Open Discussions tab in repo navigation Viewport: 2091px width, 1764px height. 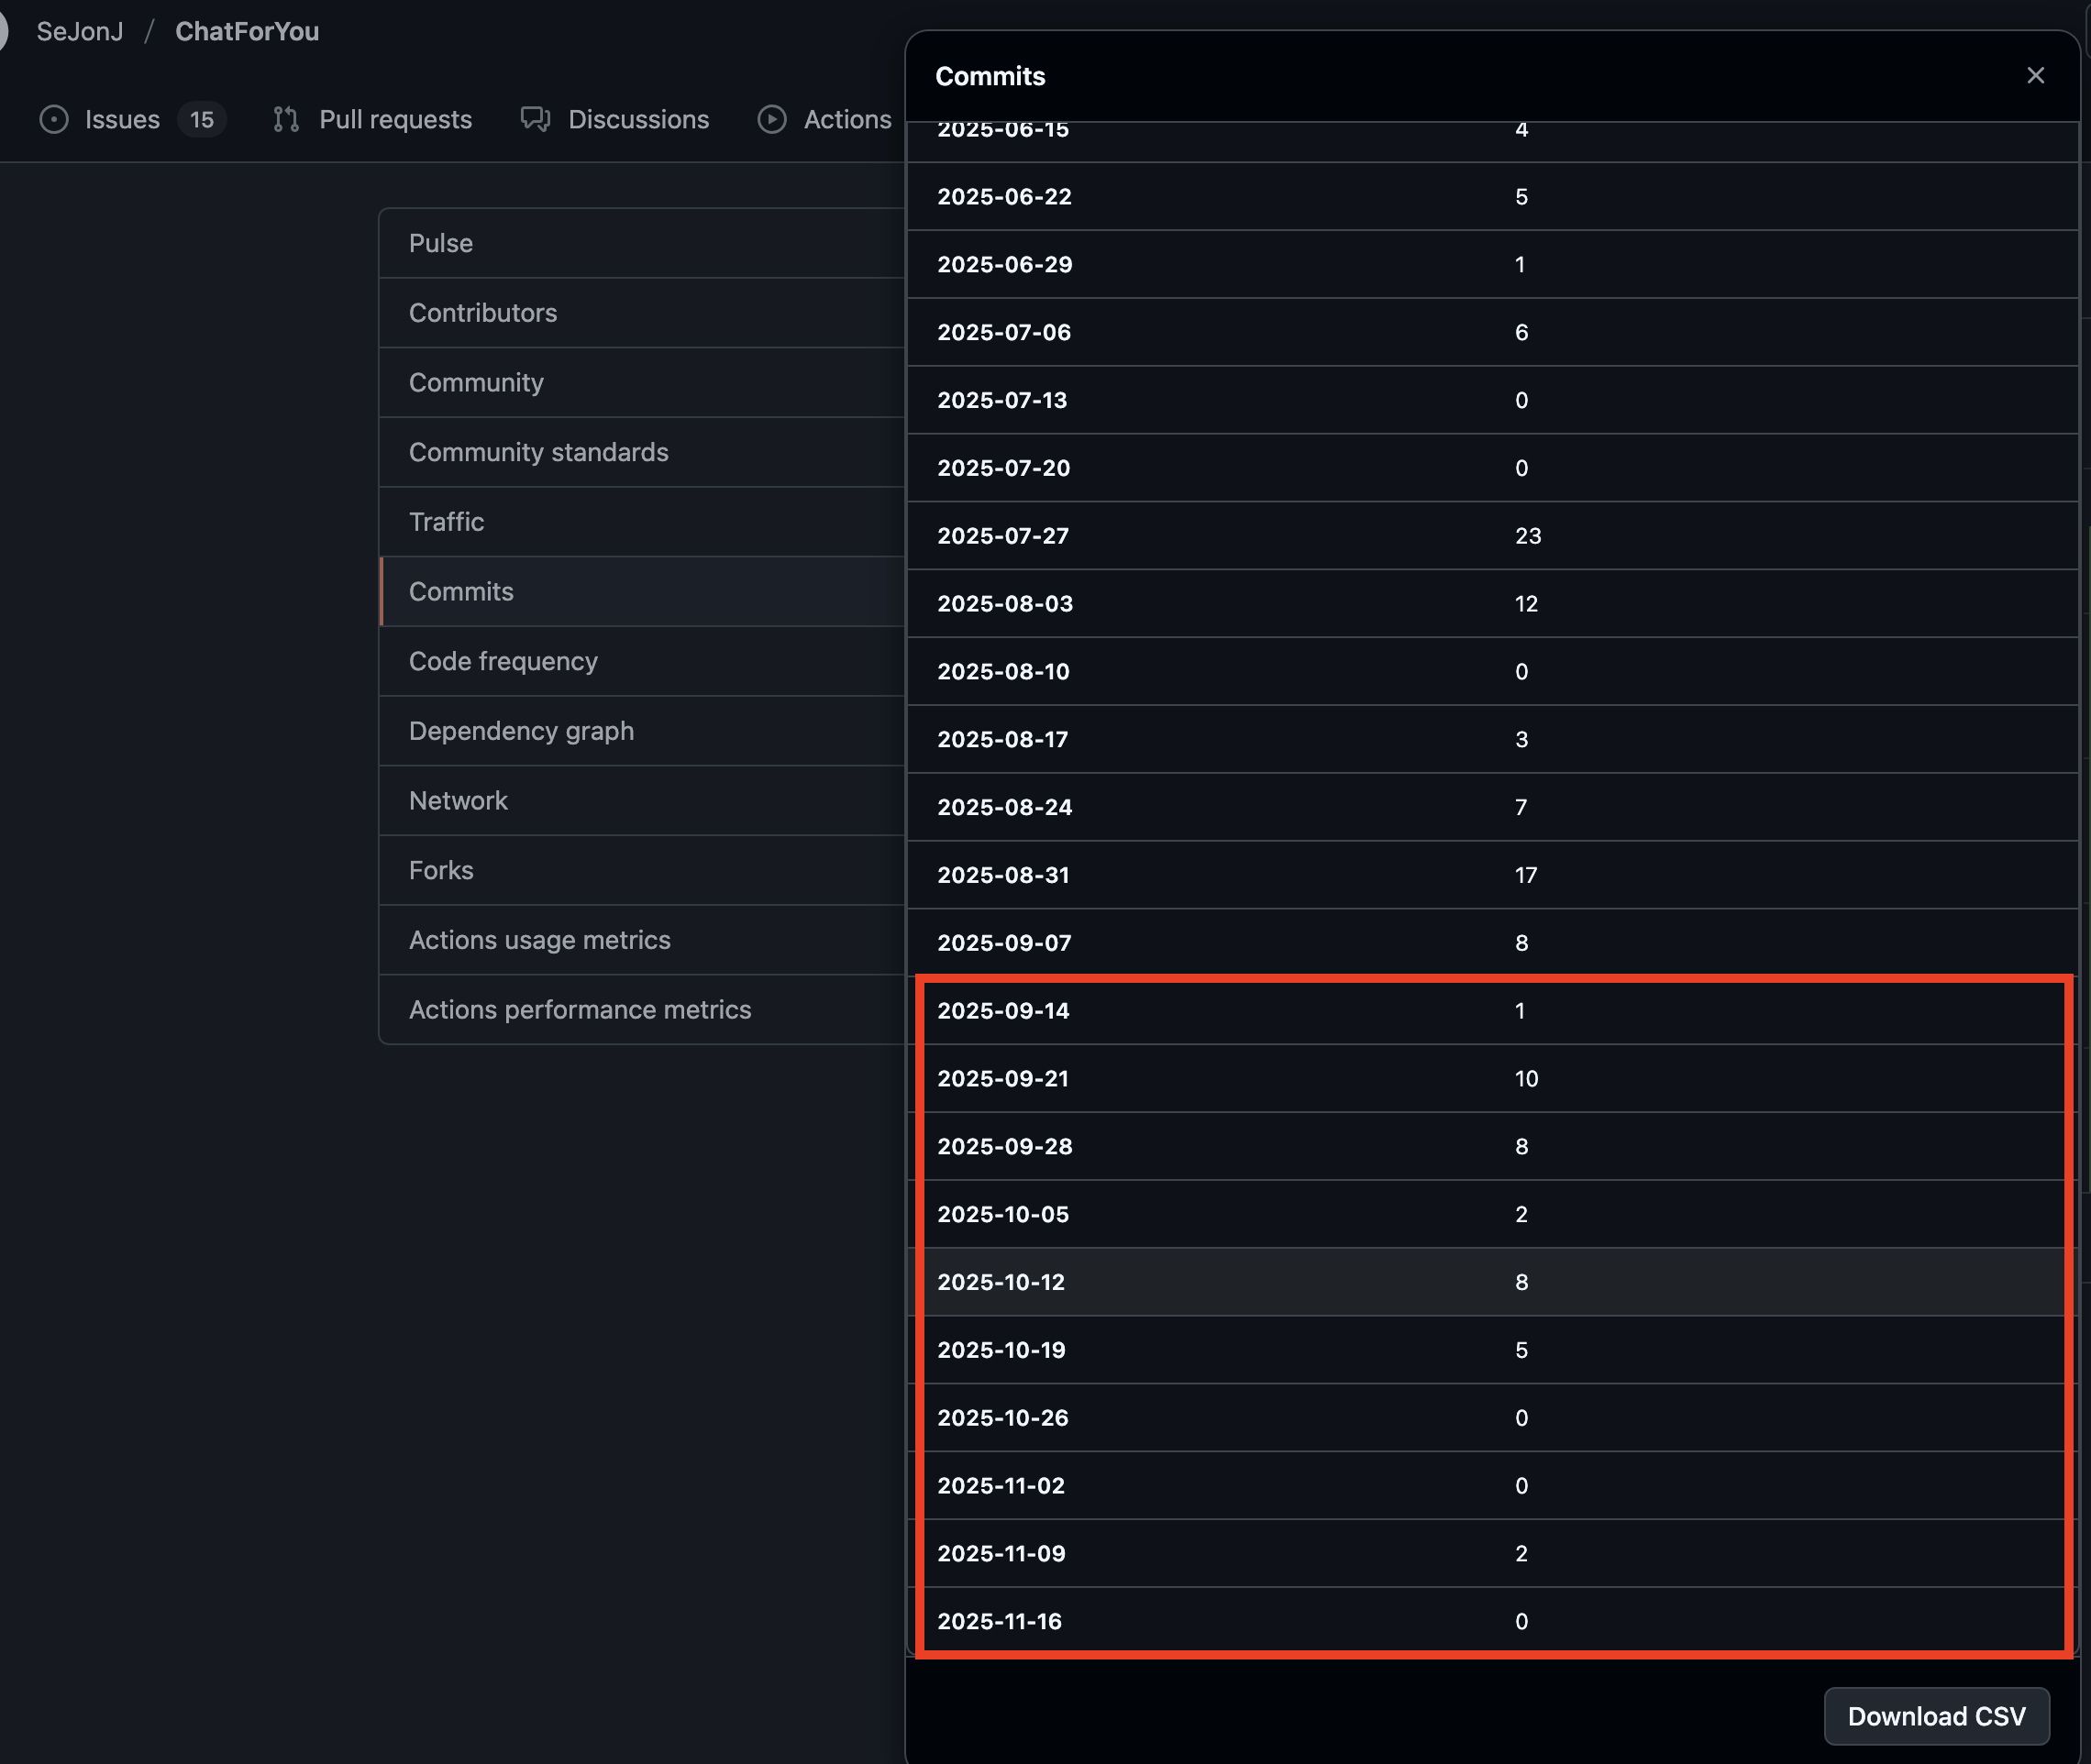pos(638,120)
